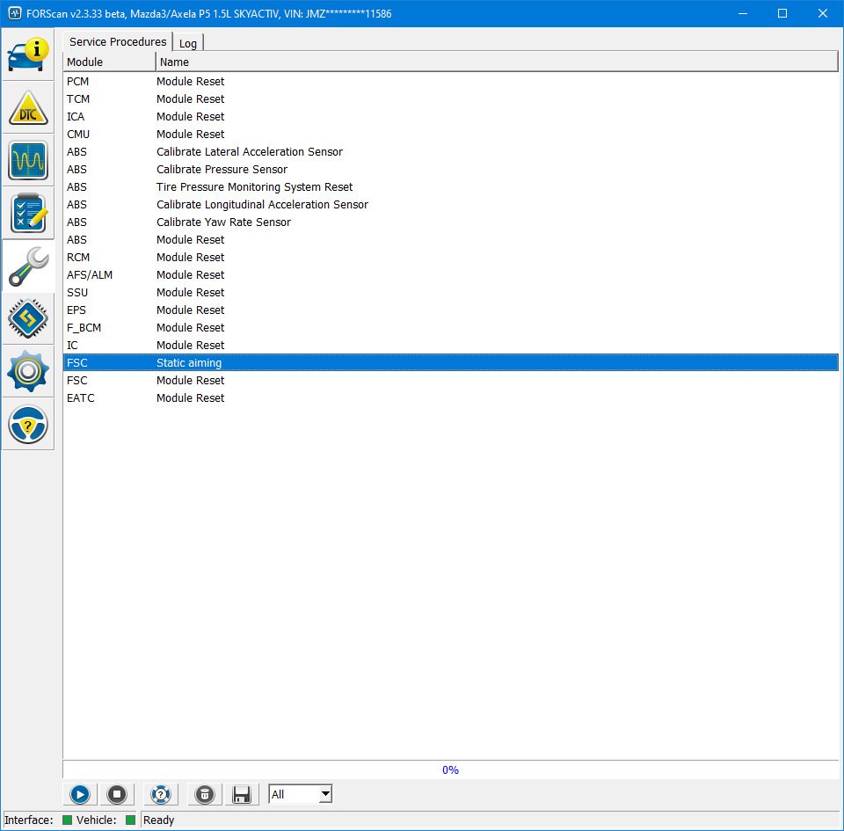
Task: Open the chip Configuration and Programming section
Action: [x=28, y=318]
